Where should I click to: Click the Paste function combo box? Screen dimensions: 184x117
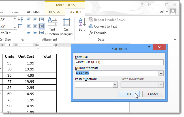point(97,85)
